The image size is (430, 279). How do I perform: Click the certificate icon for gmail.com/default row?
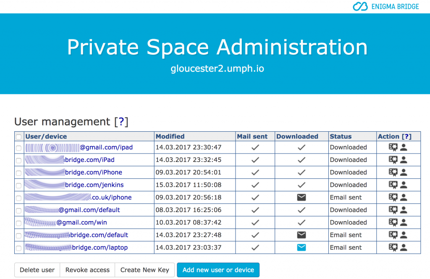tap(393, 210)
